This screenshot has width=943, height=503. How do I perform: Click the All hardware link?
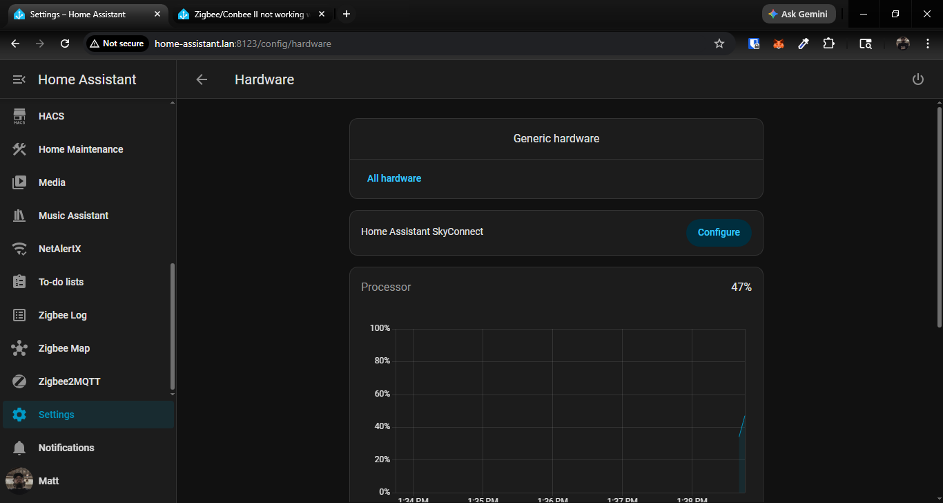coord(393,178)
